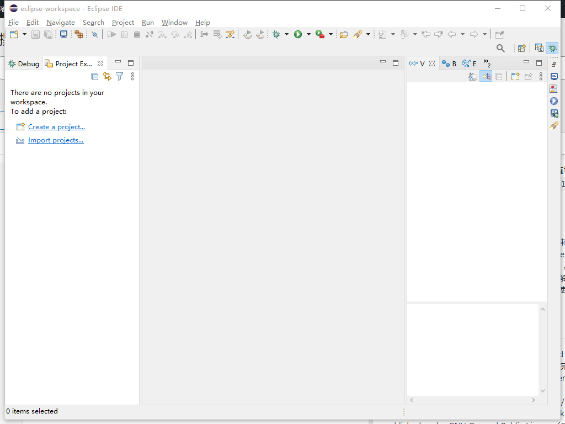The width and height of the screenshot is (565, 424).
Task: Click the Next Annotation icon
Action: coord(382,34)
